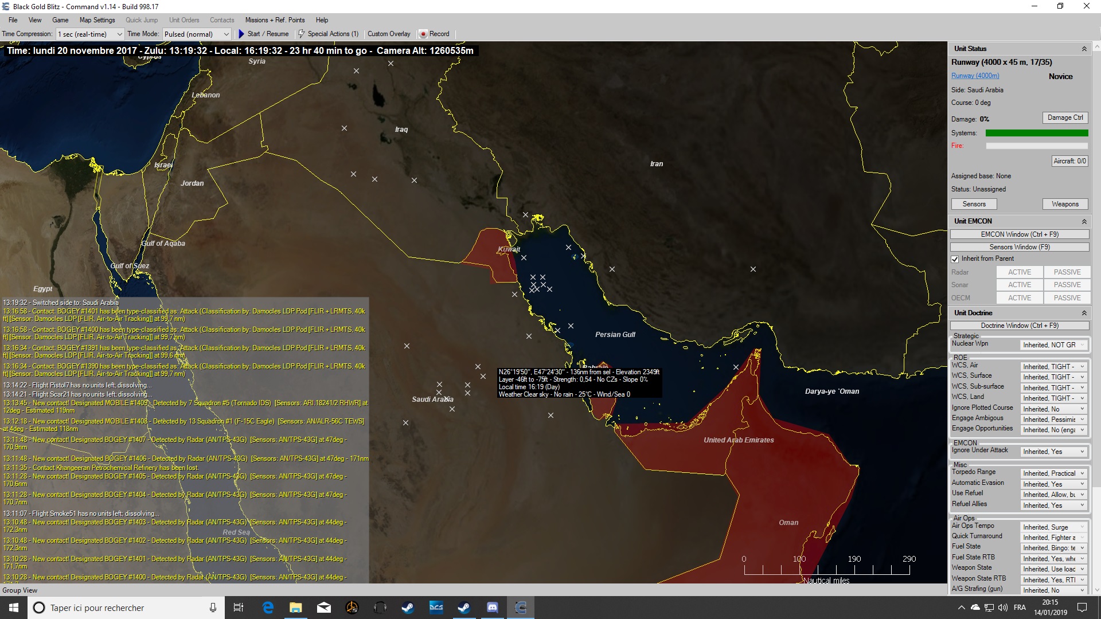This screenshot has height=619, width=1101.
Task: Open Sensors Window (F9)
Action: (1020, 247)
